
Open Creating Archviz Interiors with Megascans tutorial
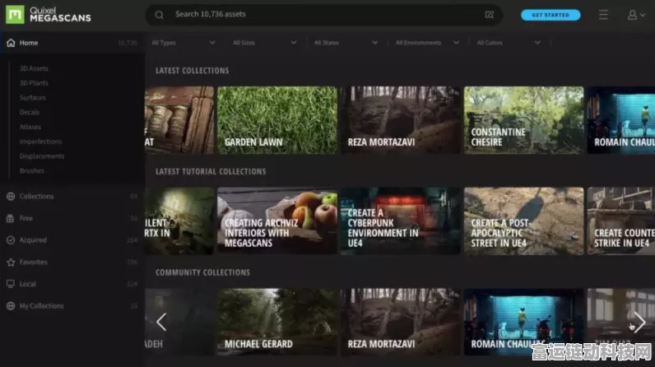point(277,221)
